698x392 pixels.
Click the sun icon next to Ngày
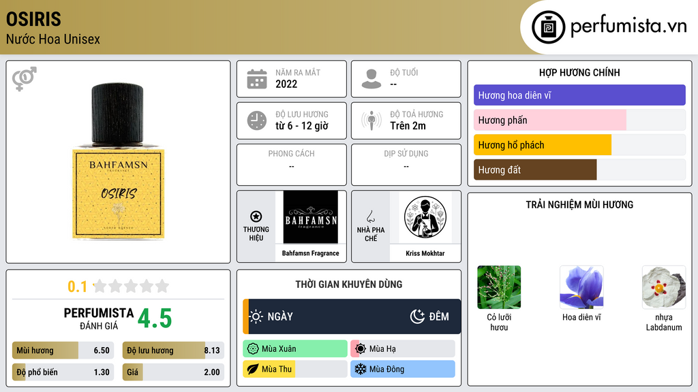point(256,316)
